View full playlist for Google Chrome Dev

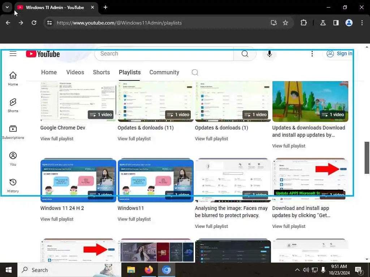click(x=57, y=139)
